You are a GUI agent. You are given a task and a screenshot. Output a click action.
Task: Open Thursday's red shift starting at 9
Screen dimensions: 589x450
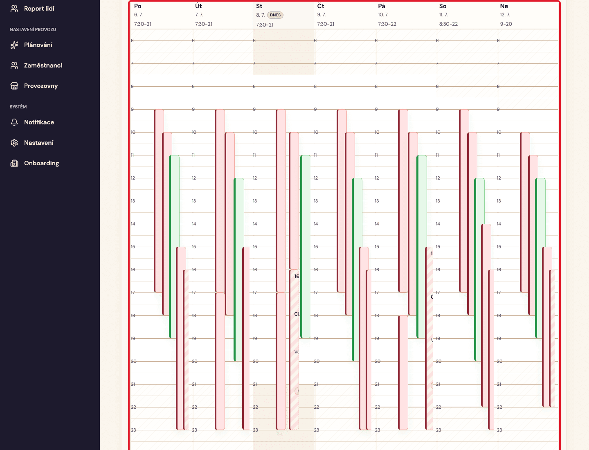[x=342, y=201]
